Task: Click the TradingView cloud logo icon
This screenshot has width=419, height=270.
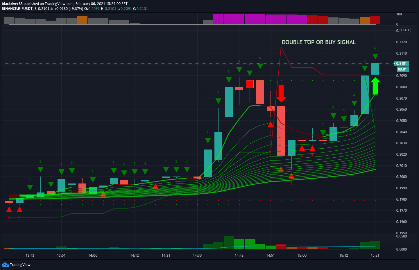Action: pos(5,264)
